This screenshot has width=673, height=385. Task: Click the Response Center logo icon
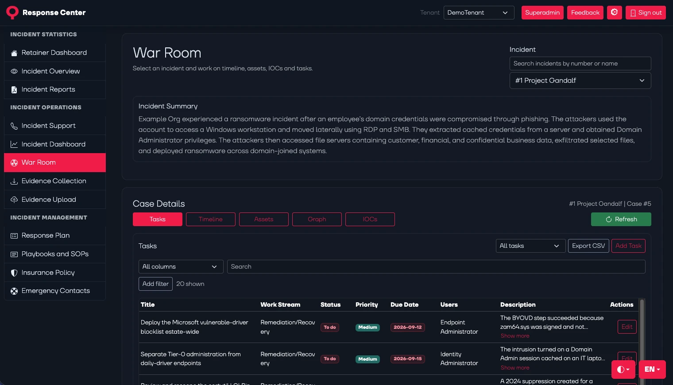pos(12,12)
